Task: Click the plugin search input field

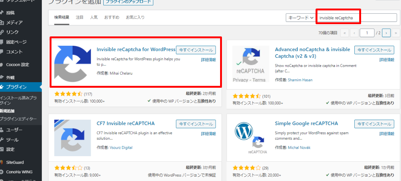Action: tap(357, 17)
